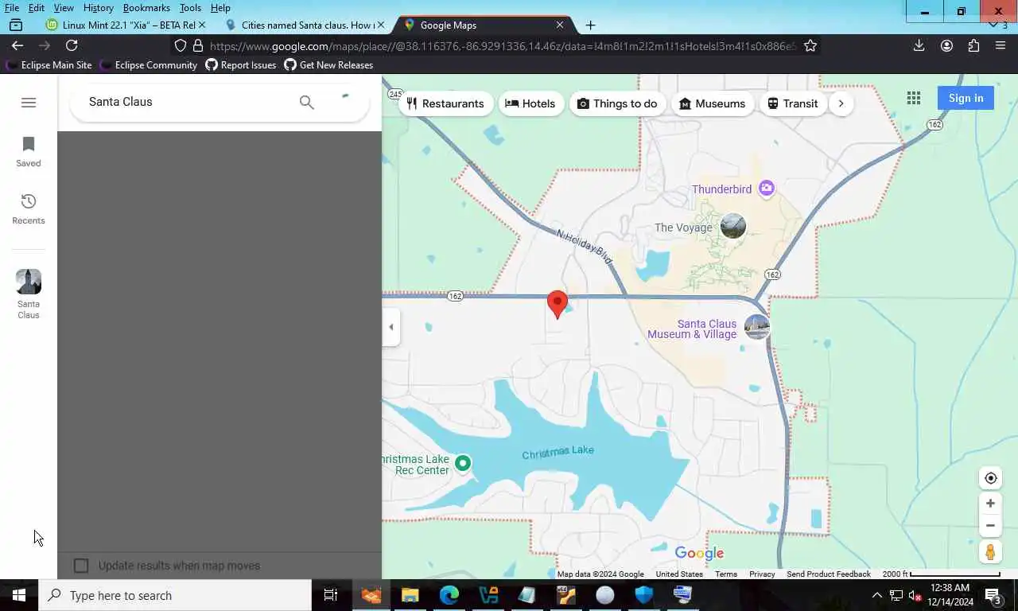Zoom out on the map
This screenshot has height=611, width=1018.
pos(990,525)
